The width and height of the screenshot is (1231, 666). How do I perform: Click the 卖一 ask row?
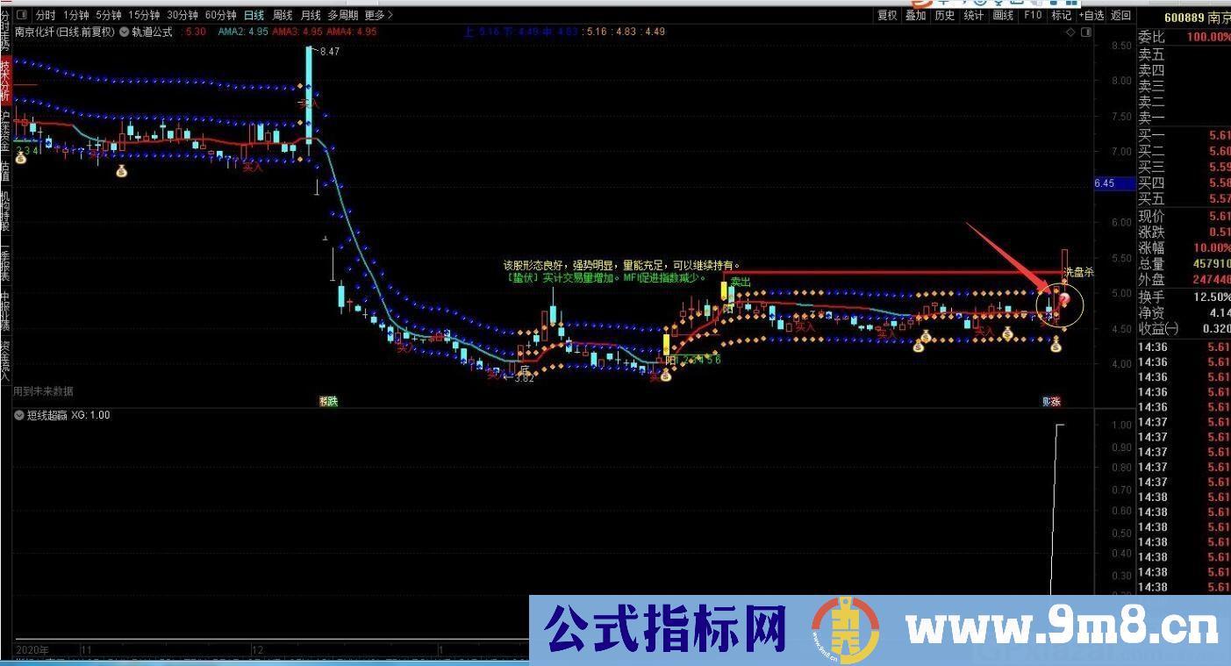pyautogui.click(x=1184, y=118)
